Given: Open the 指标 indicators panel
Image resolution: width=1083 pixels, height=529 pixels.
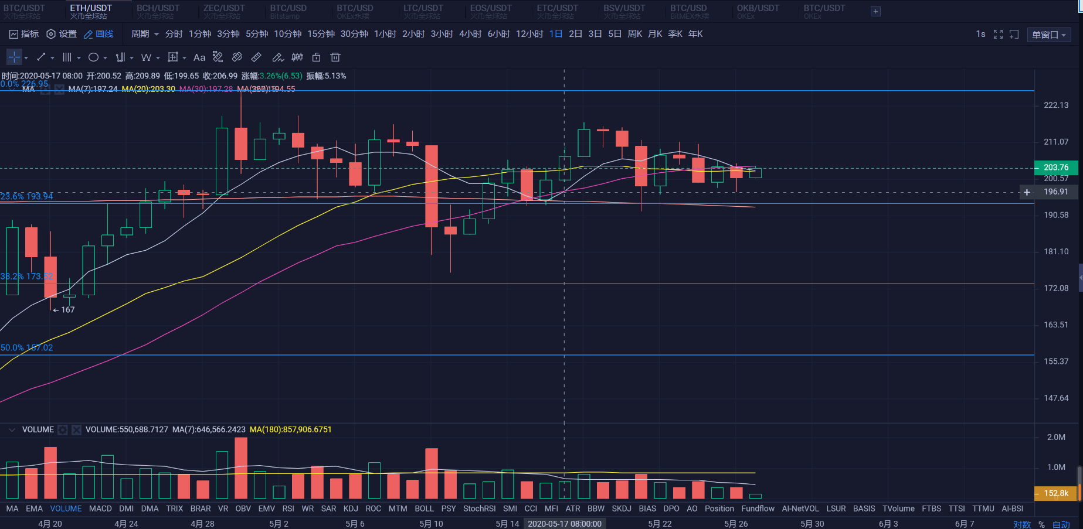Looking at the screenshot, I should pos(24,34).
